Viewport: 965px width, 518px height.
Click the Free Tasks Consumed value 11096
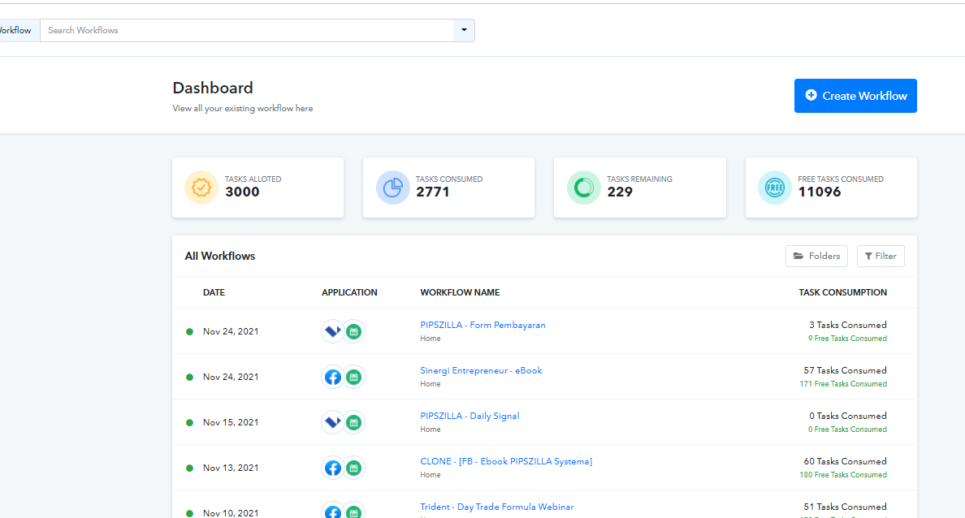tap(819, 192)
